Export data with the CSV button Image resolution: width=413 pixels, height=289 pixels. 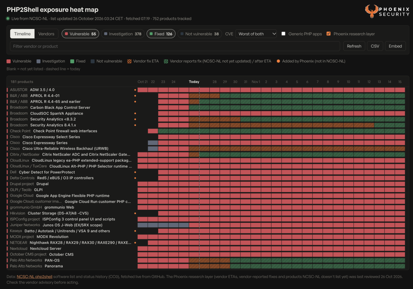[375, 46]
